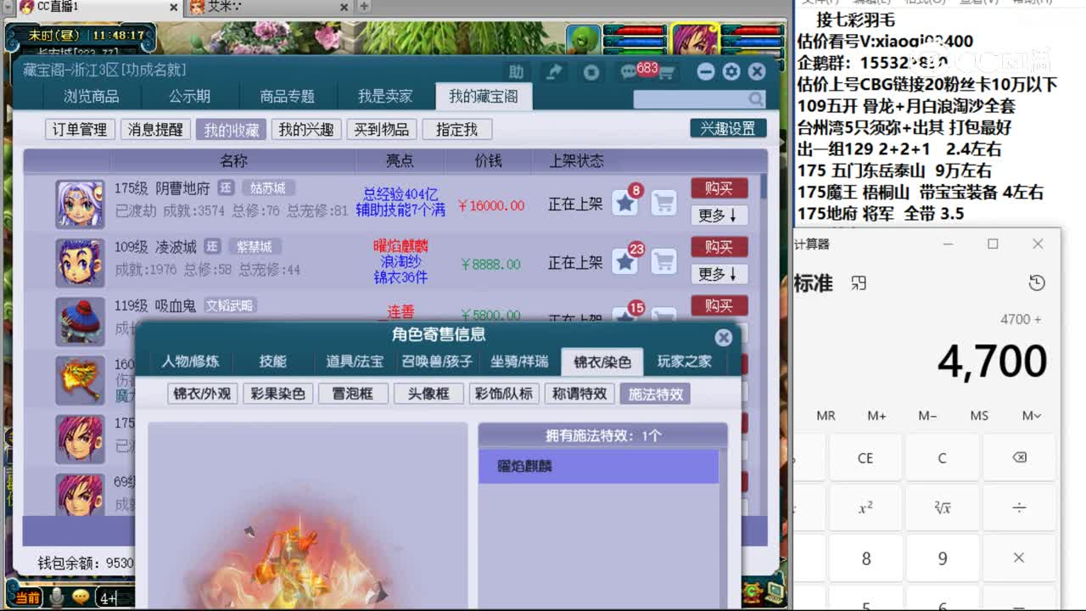
Task: Open the 助 help icon on 藏宝阁 toolbar
Action: pos(517,72)
